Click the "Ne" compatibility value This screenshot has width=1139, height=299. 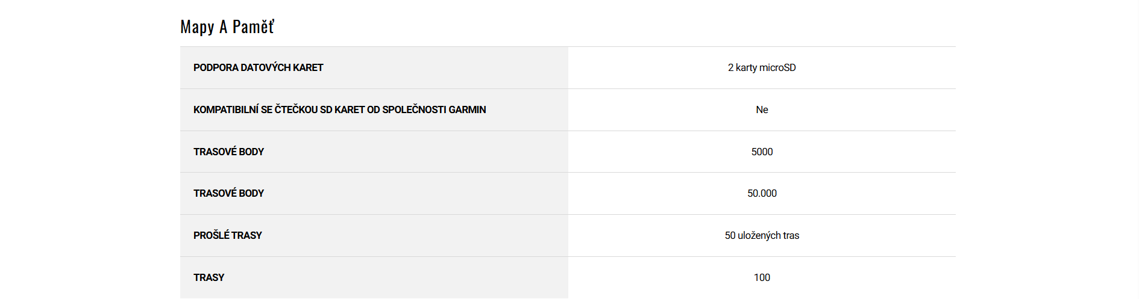click(762, 110)
